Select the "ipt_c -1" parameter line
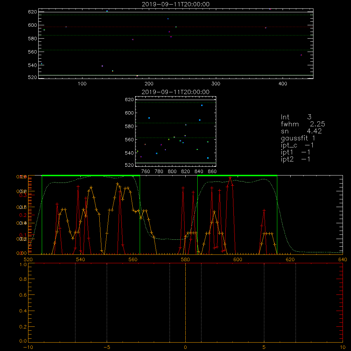The width and height of the screenshot is (351, 351). (297, 145)
